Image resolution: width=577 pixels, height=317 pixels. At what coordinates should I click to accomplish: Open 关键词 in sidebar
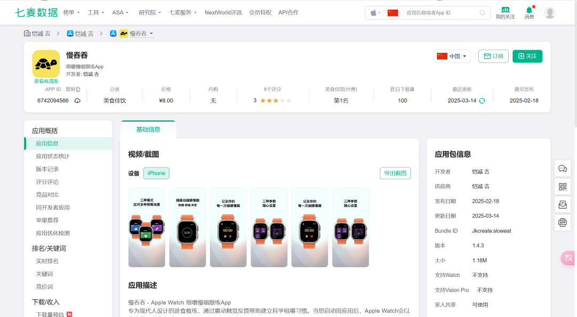pos(44,274)
